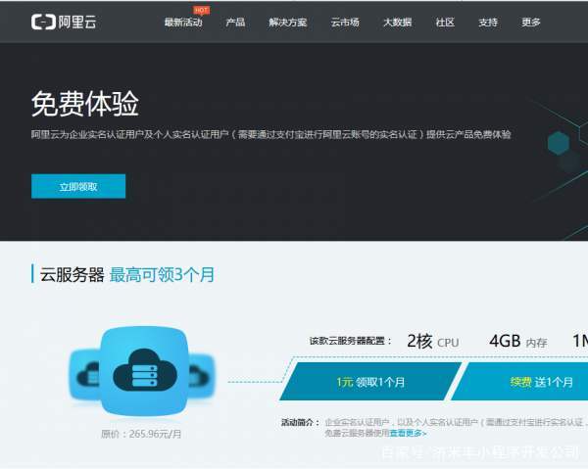Open the 最新活动 menu item
The image size is (588, 469).
coord(183,23)
